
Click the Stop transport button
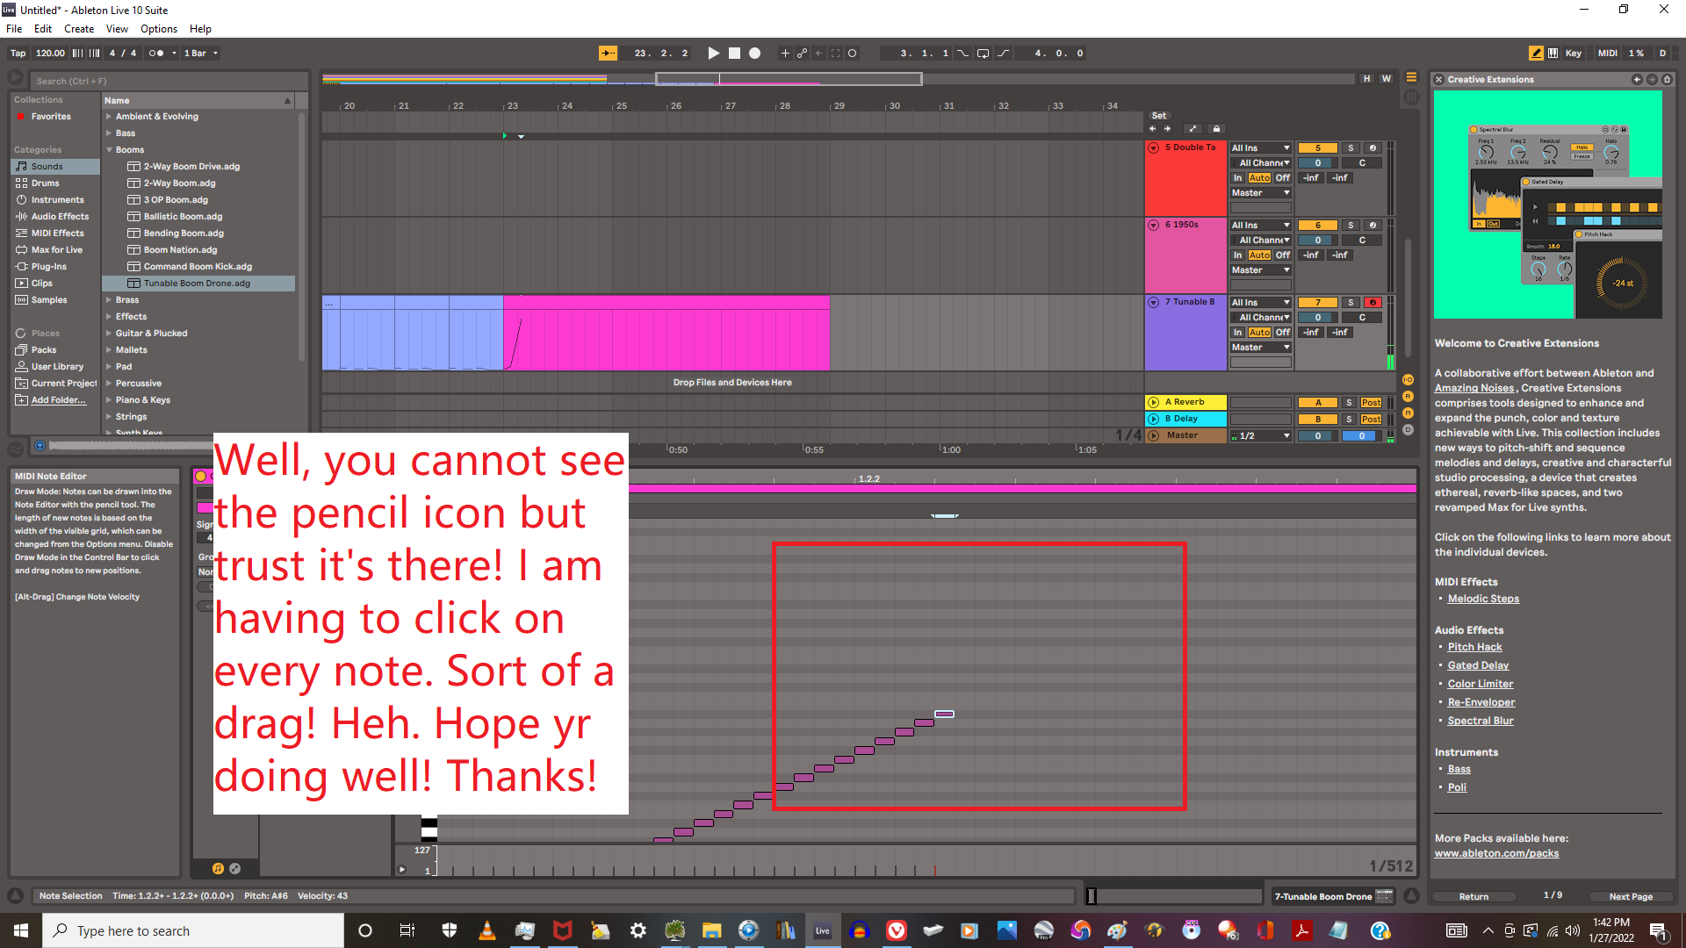735,54
